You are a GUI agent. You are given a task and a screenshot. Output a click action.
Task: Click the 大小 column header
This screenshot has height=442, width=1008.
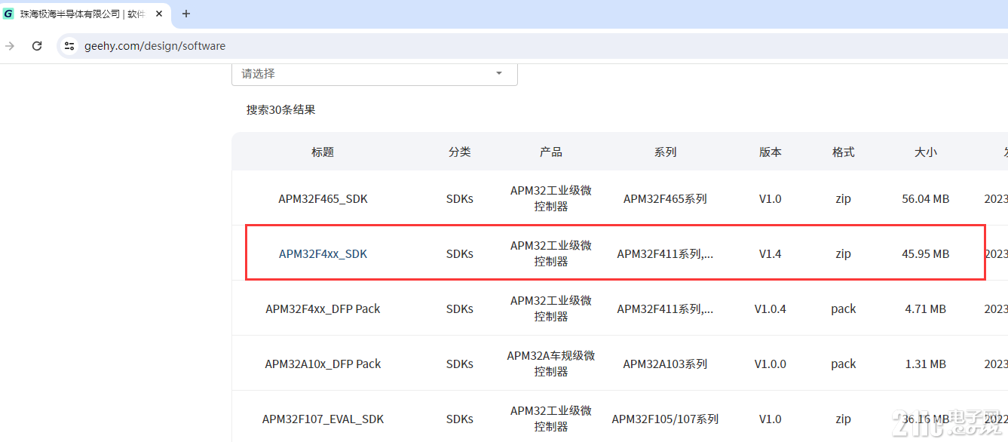point(926,152)
